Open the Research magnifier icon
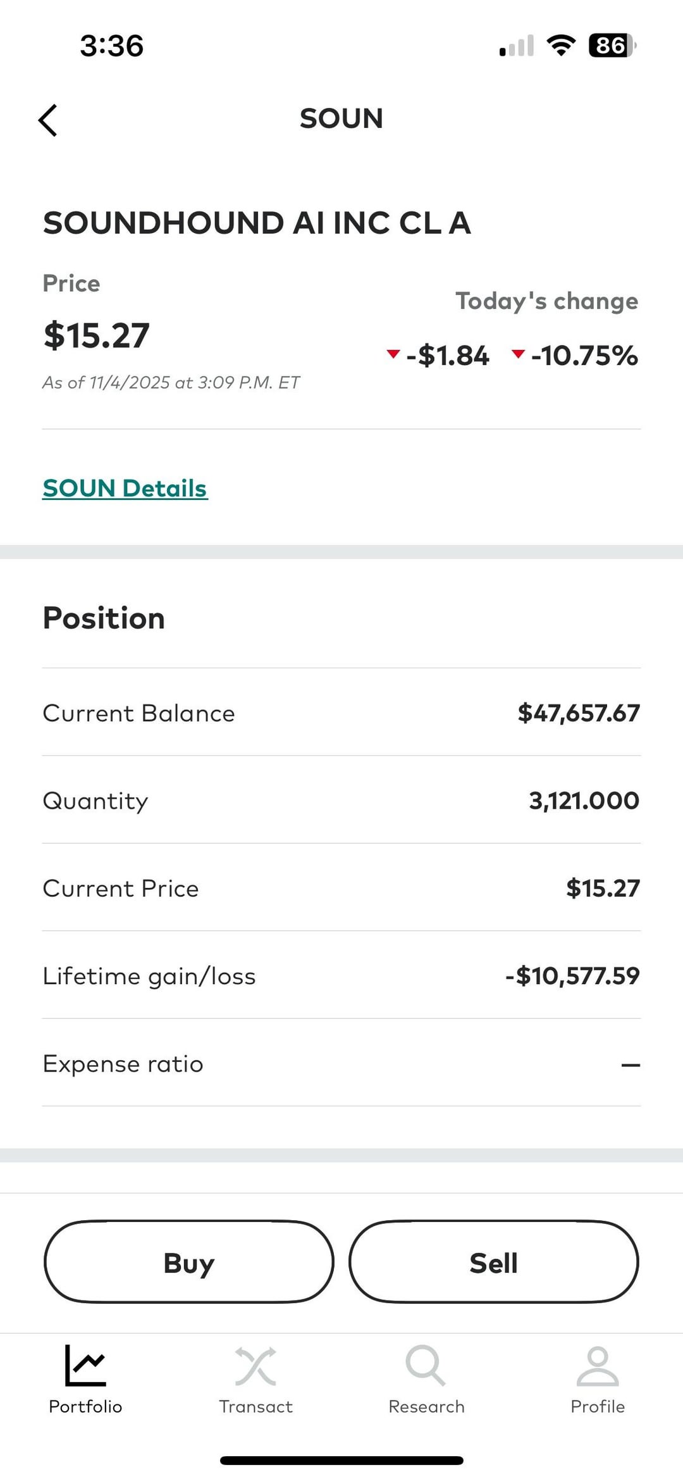This screenshot has width=683, height=1479. 426,1365
